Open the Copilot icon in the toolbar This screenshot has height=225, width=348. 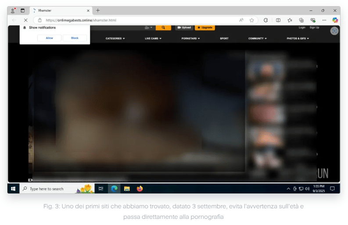click(335, 20)
